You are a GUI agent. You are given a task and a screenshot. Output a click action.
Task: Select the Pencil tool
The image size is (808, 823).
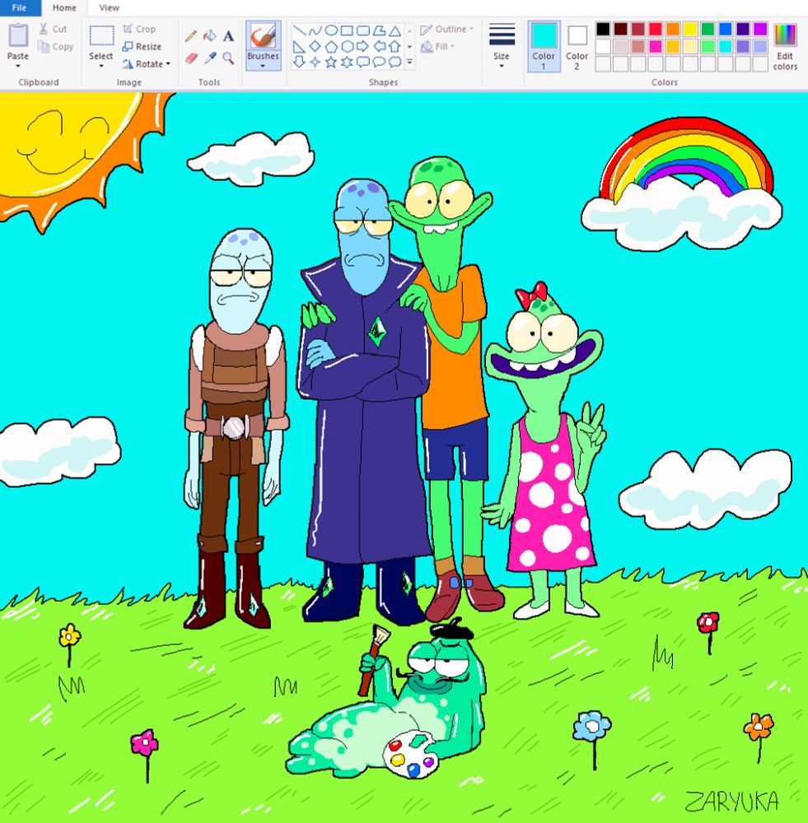[x=191, y=35]
